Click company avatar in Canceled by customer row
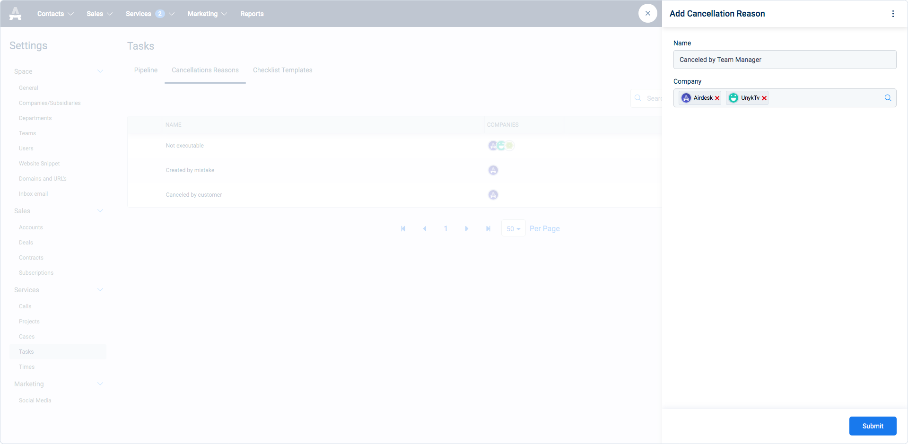908x444 pixels. 493,195
